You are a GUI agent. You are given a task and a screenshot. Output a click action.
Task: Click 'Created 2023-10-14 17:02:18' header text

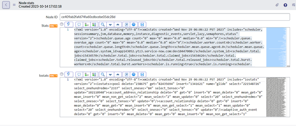(40, 6)
